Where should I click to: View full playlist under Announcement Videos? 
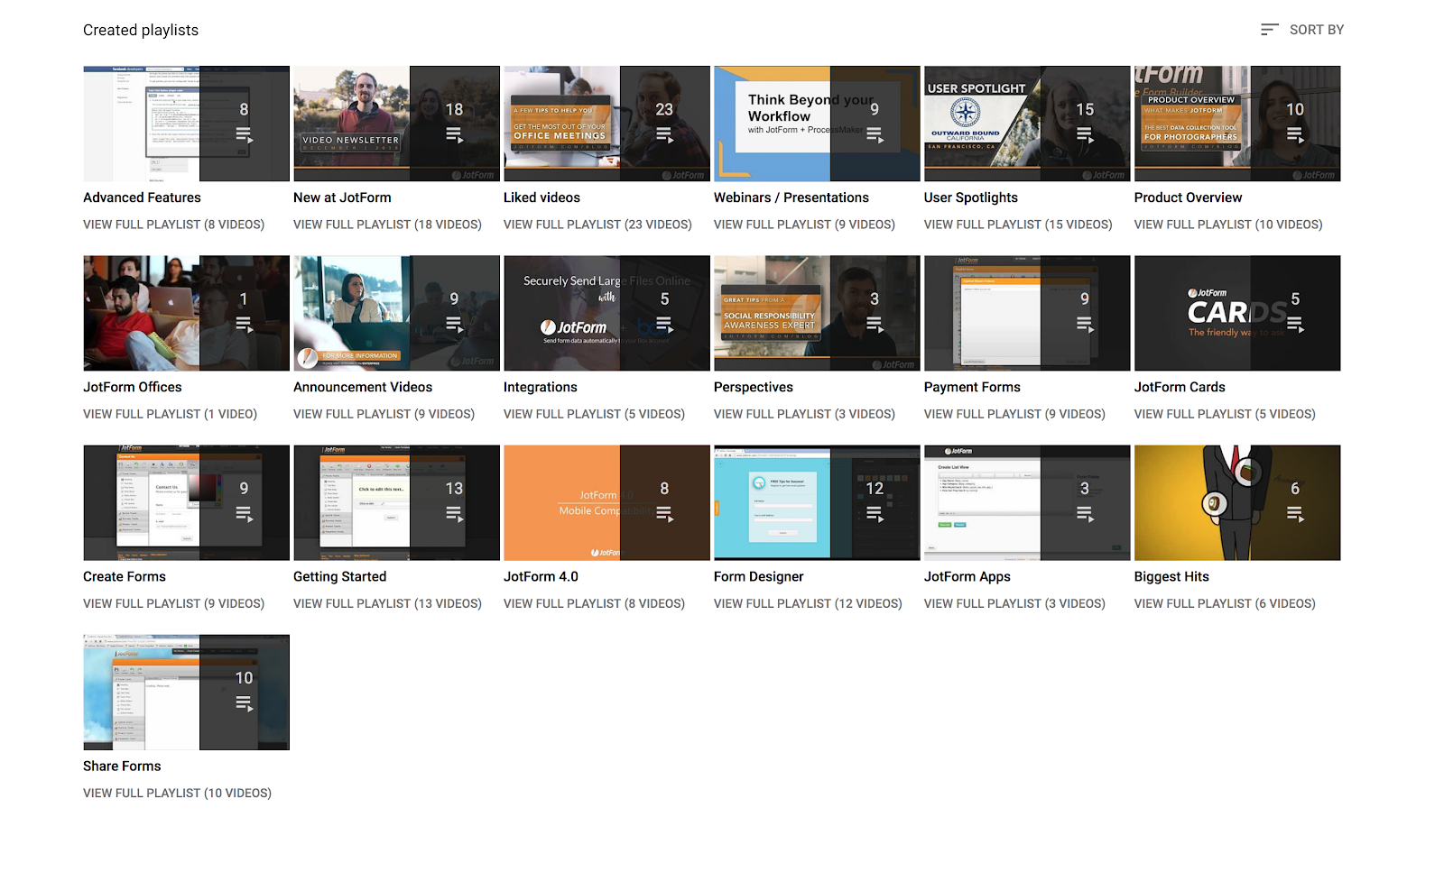(x=384, y=414)
